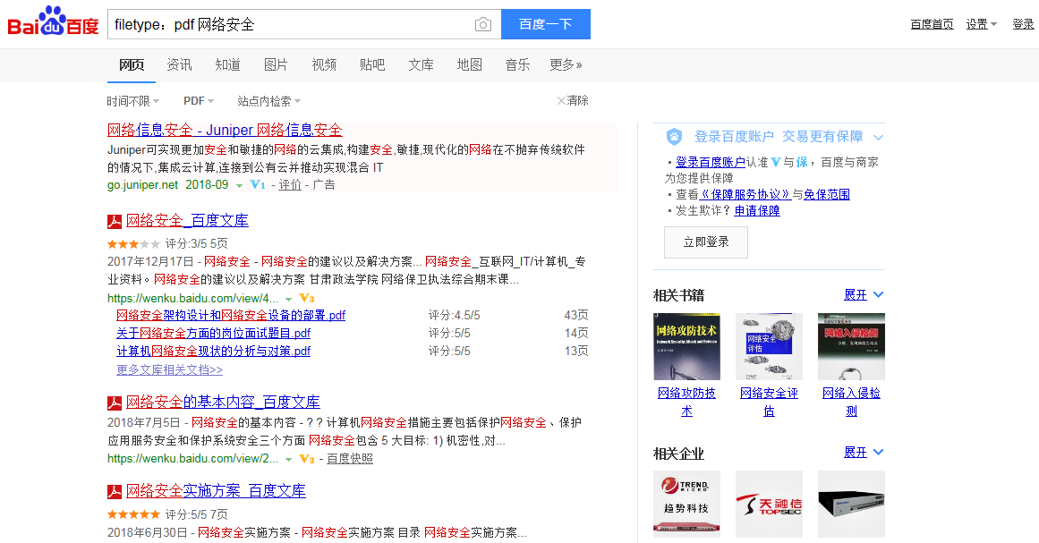Open 网络安全实施方案_百度文库 result
1039x543 pixels.
click(216, 491)
